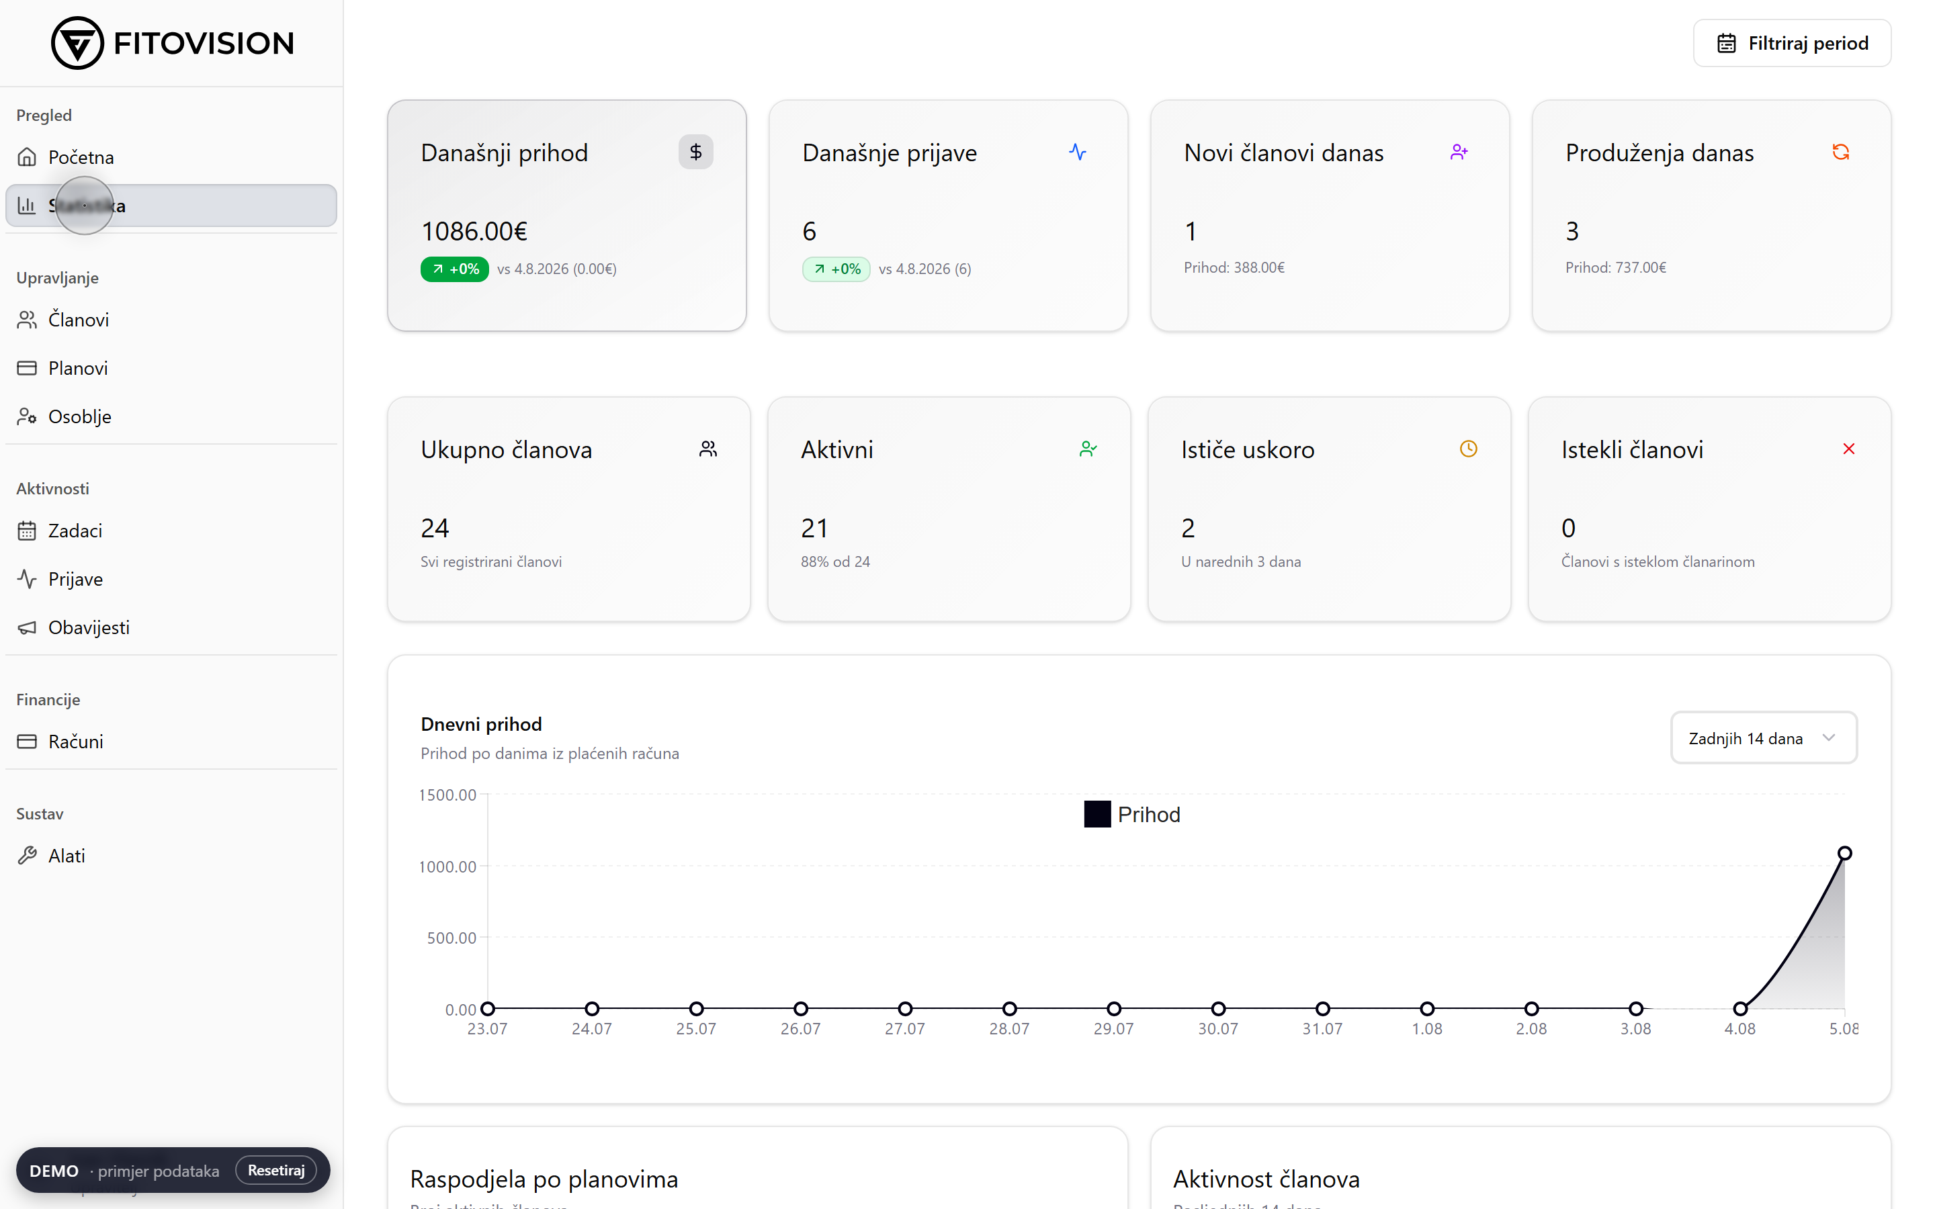This screenshot has height=1209, width=1935.
Task: Reset demo data with Resetiraj
Action: [x=276, y=1171]
